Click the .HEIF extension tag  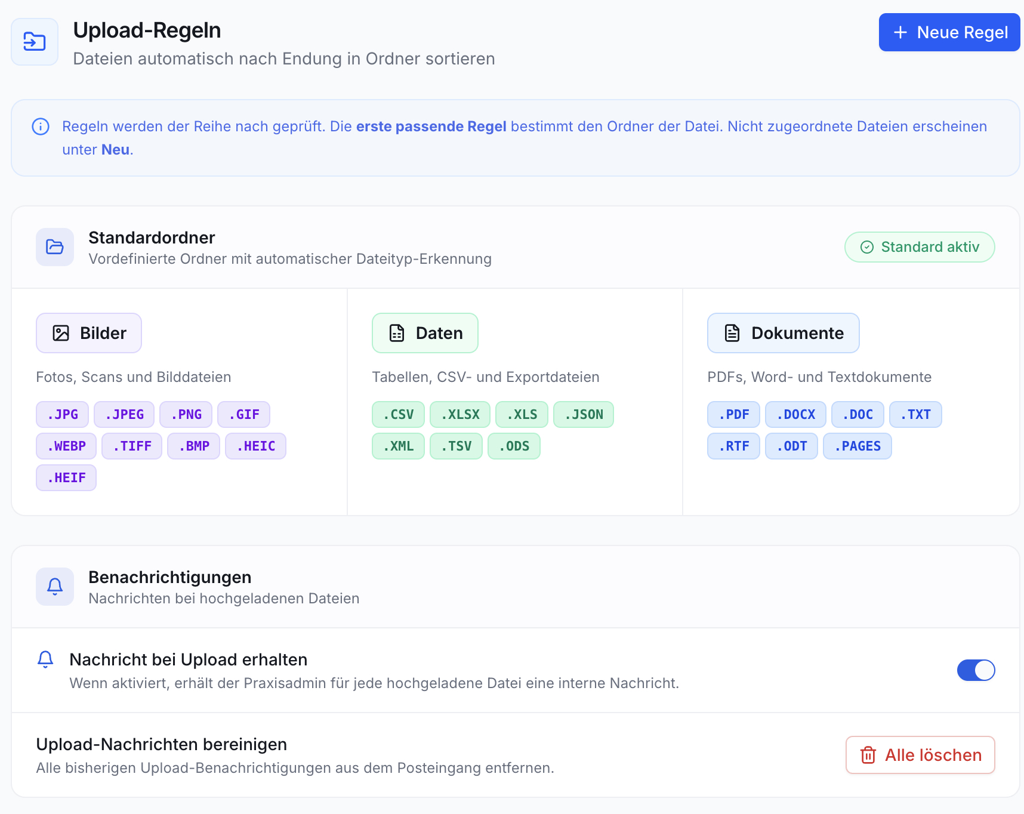point(66,477)
